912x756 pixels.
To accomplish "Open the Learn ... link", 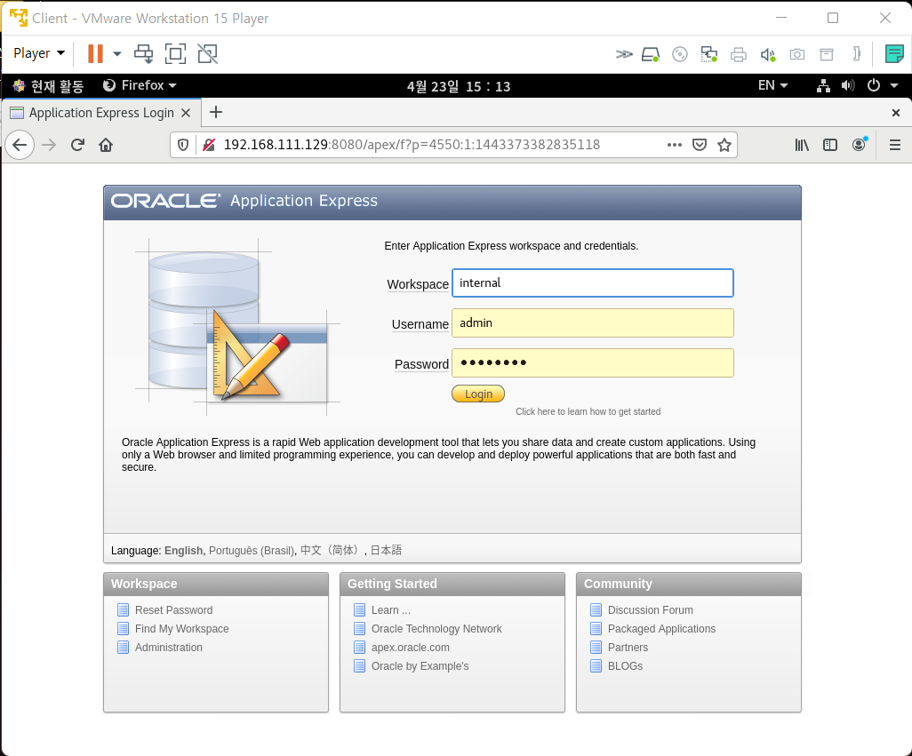I will coord(391,610).
